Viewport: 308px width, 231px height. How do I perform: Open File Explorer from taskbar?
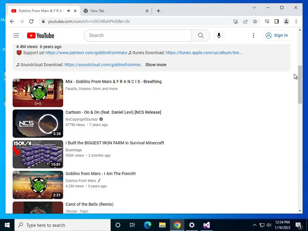162,225
